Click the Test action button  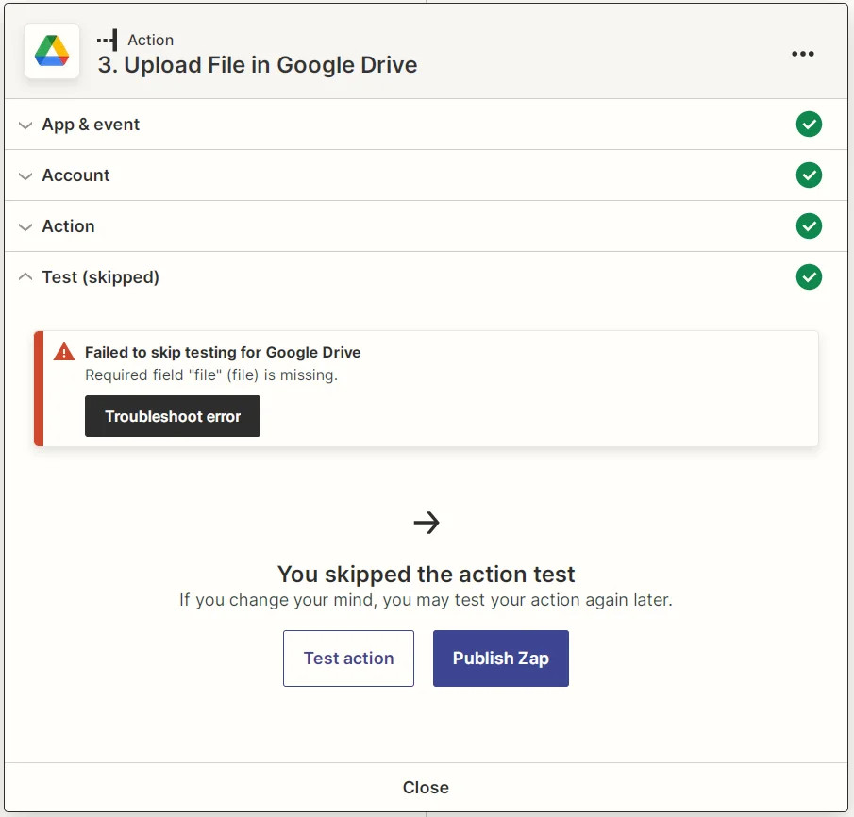click(348, 658)
